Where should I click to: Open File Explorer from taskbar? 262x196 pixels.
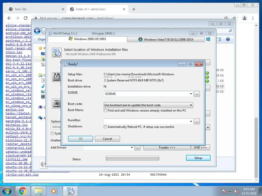click(39, 191)
